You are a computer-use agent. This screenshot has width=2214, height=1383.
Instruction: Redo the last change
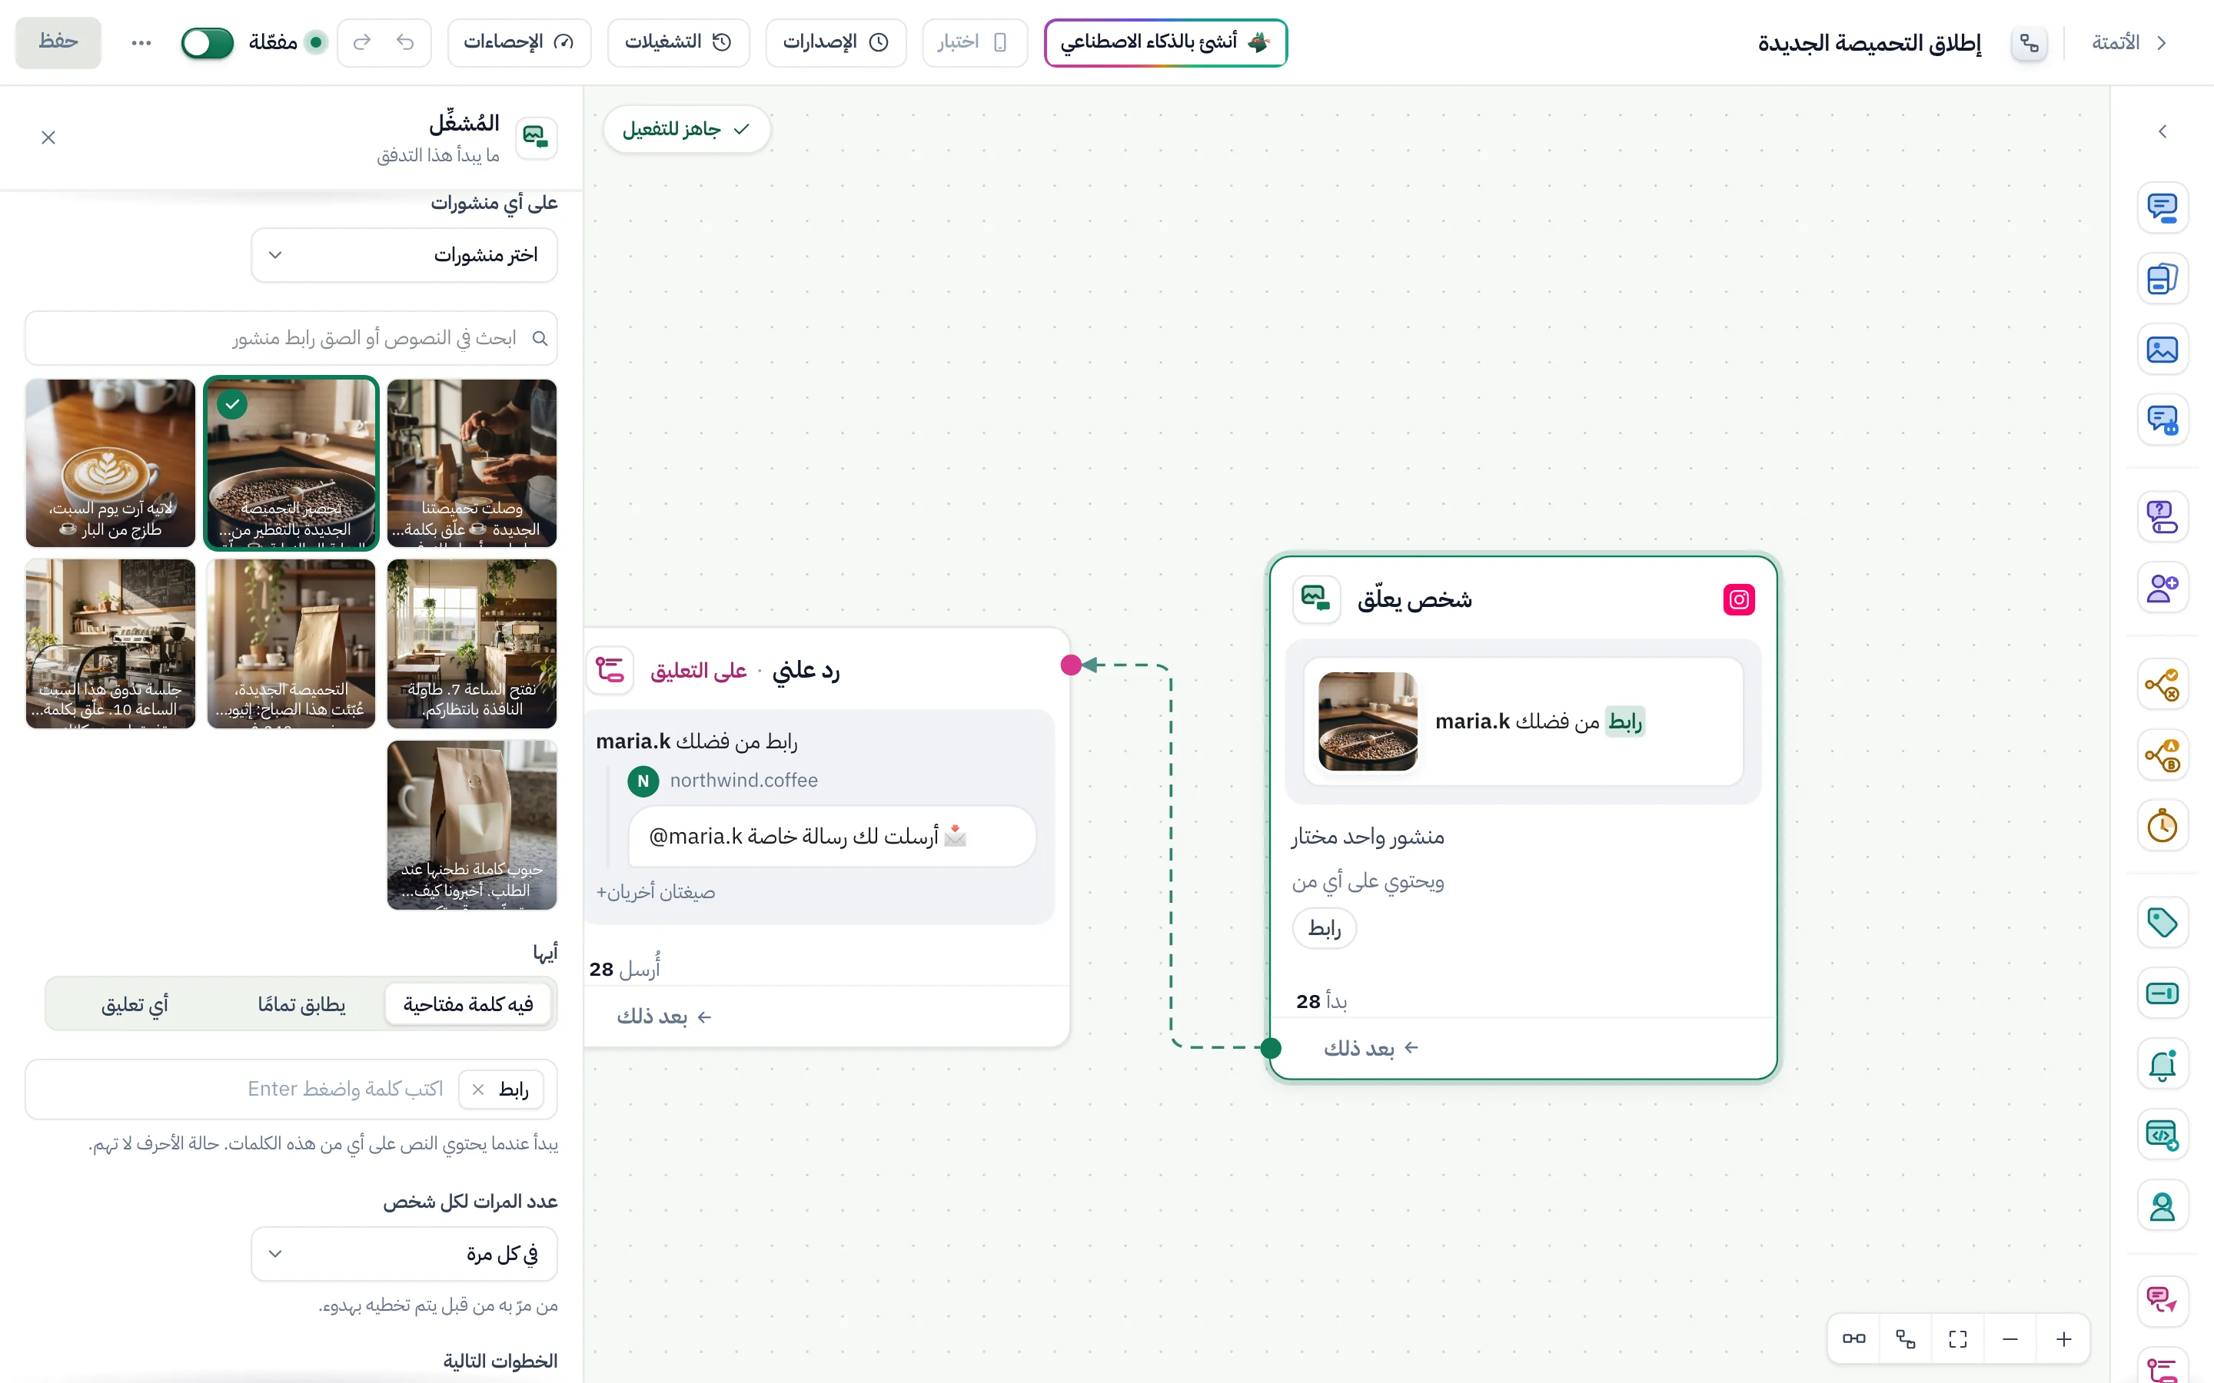pos(362,42)
